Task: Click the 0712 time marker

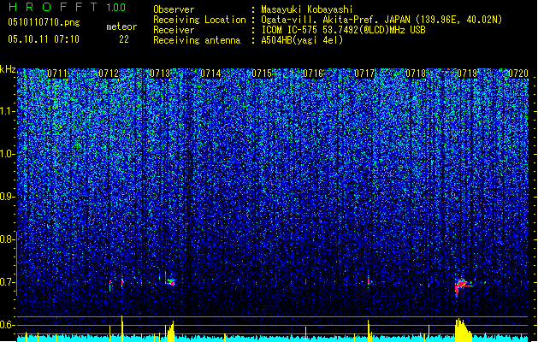Action: 109,74
